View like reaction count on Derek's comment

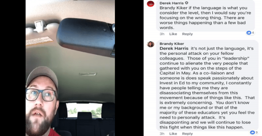click(250, 33)
